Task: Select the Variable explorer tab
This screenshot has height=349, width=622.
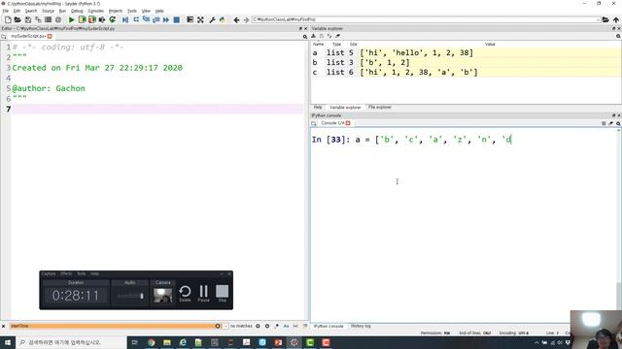Action: (345, 108)
